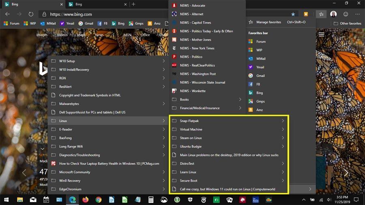Viewport: 365px width, 205px height.
Task: Expand the W10 Install/Recovery folder
Action: click(108, 70)
